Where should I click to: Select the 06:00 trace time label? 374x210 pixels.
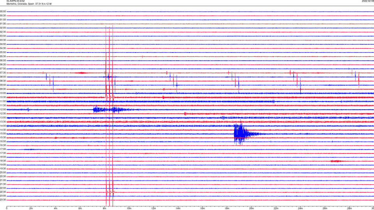3,61
